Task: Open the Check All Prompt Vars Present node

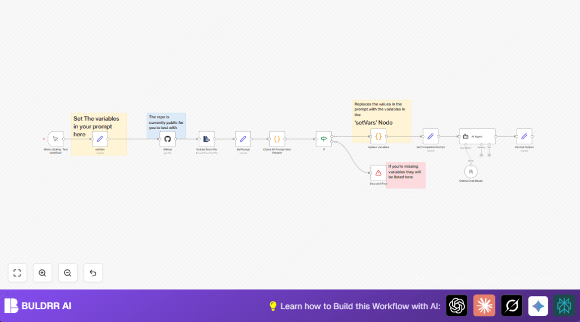Action: point(277,139)
